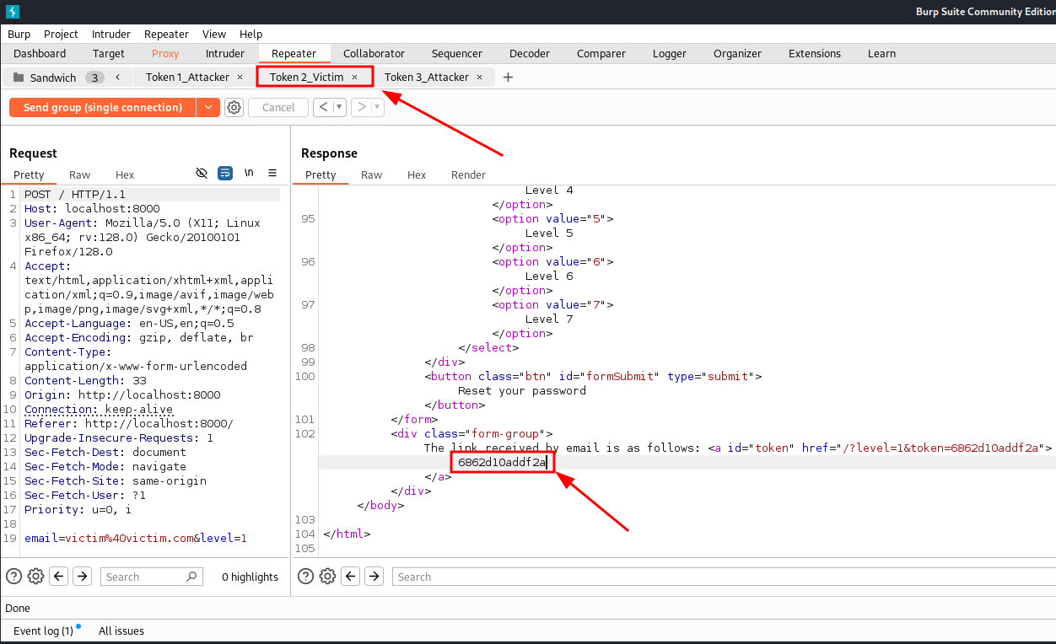Click the request body email=victim line
The width and height of the screenshot is (1056, 644).
(x=136, y=538)
